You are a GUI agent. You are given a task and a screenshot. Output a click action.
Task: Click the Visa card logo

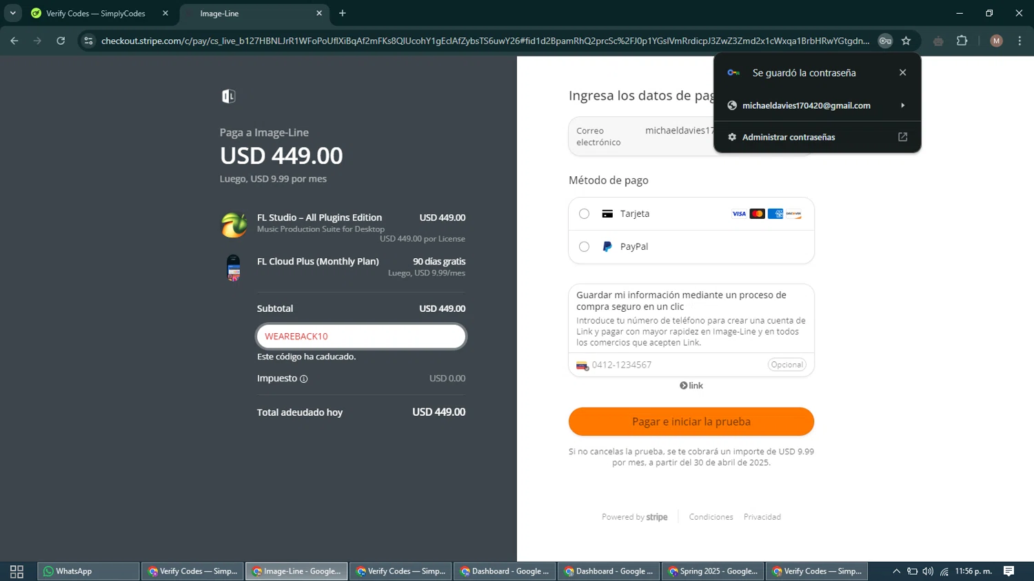point(739,214)
